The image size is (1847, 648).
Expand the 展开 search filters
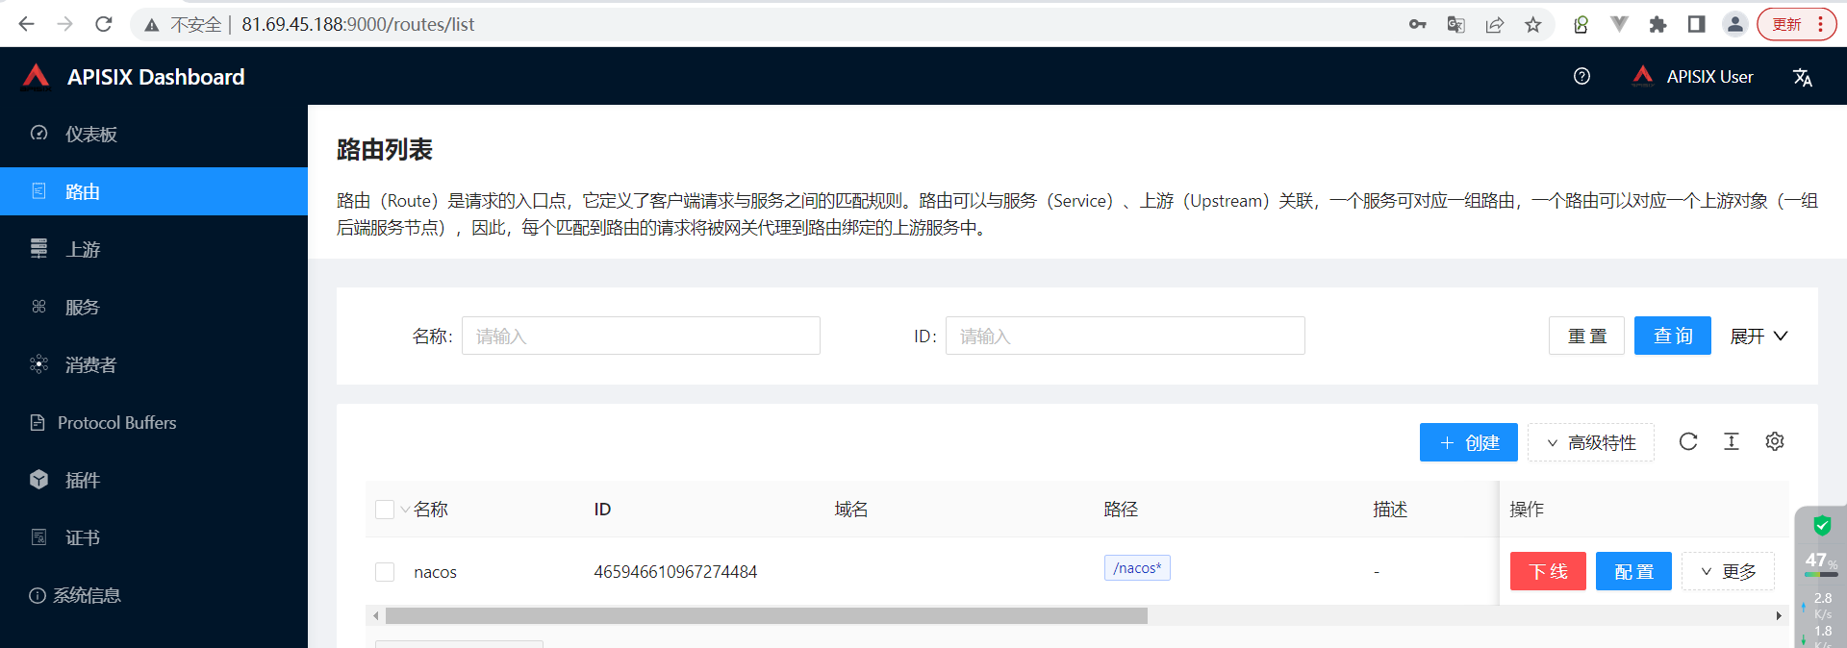(x=1758, y=336)
